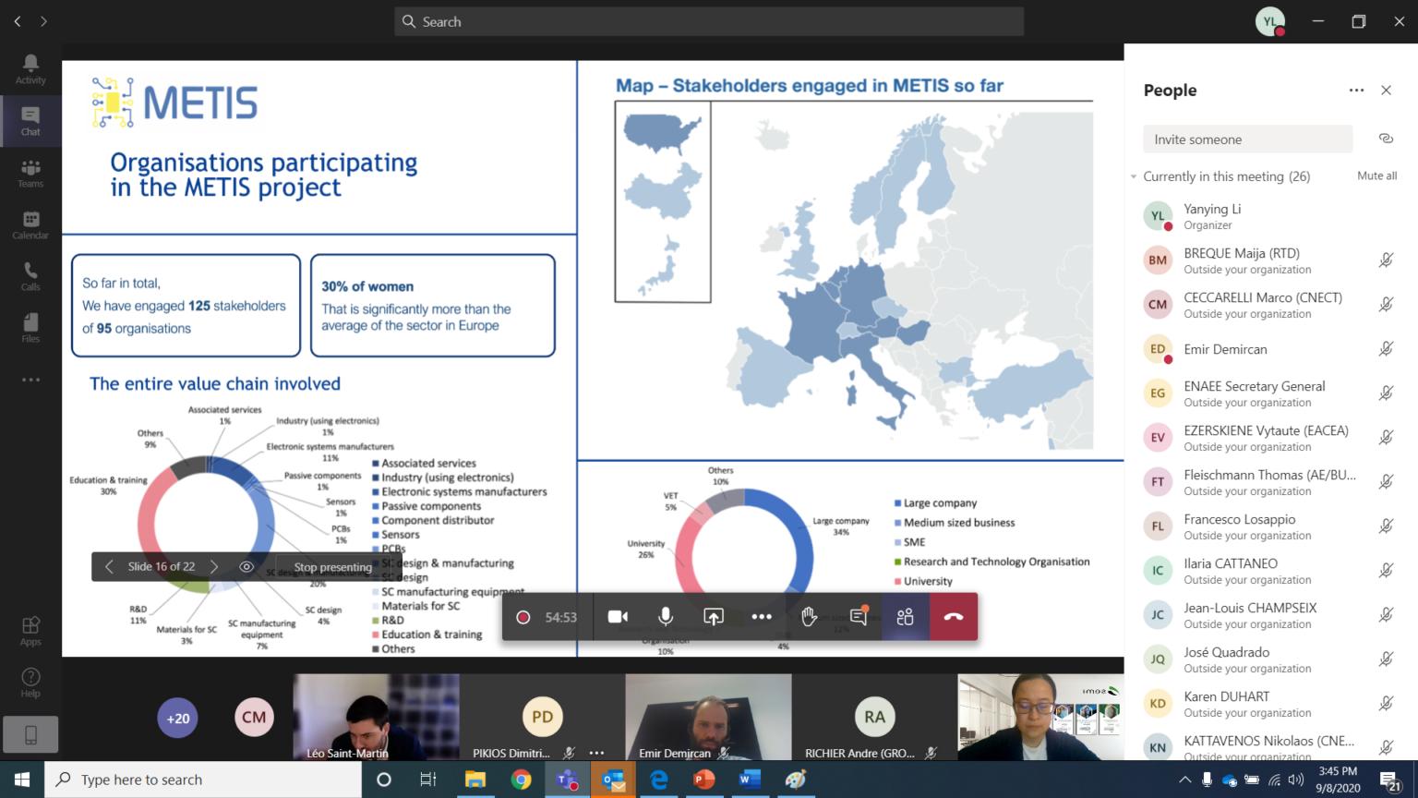The height and width of the screenshot is (798, 1418).
Task: Select Jean-Louis CHAMPSEIX participant row
Action: 1270,615
